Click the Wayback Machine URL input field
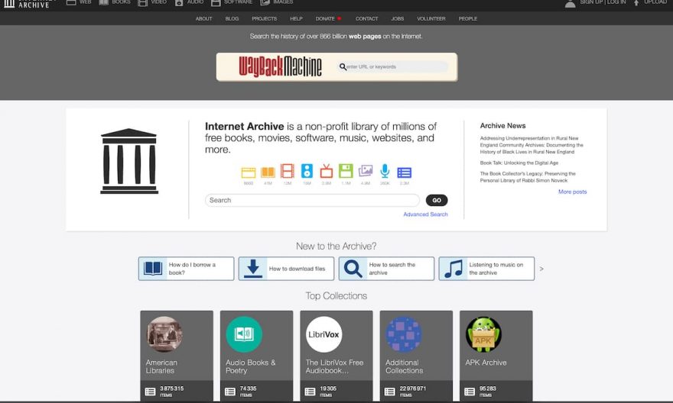 (x=396, y=67)
